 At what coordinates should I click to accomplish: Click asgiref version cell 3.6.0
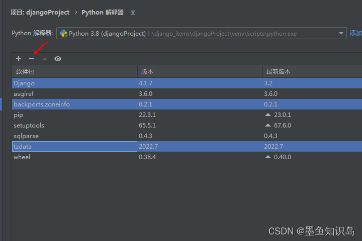(x=145, y=93)
